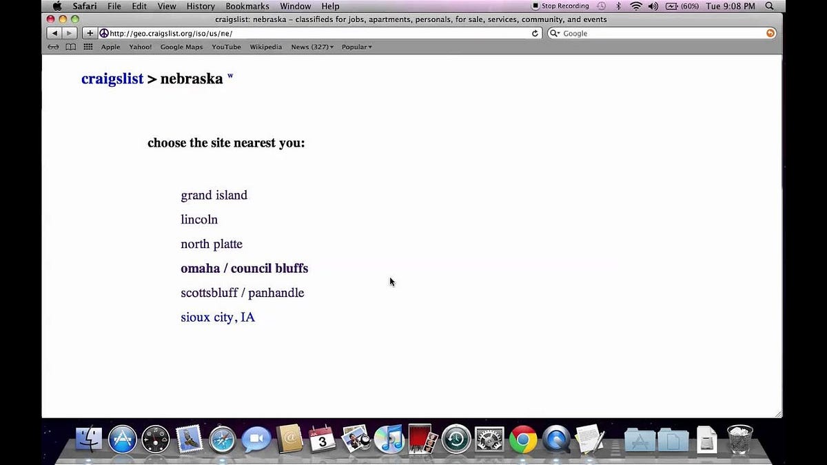
Task: Focus the Google search field
Action: (662, 33)
